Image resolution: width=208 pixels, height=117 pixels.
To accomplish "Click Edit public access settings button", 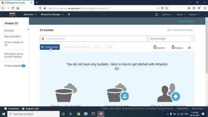I will click(76, 47).
